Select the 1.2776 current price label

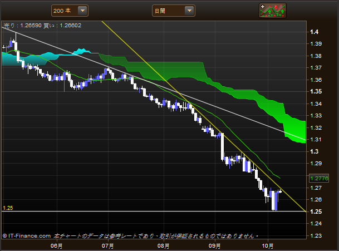pos(319,178)
